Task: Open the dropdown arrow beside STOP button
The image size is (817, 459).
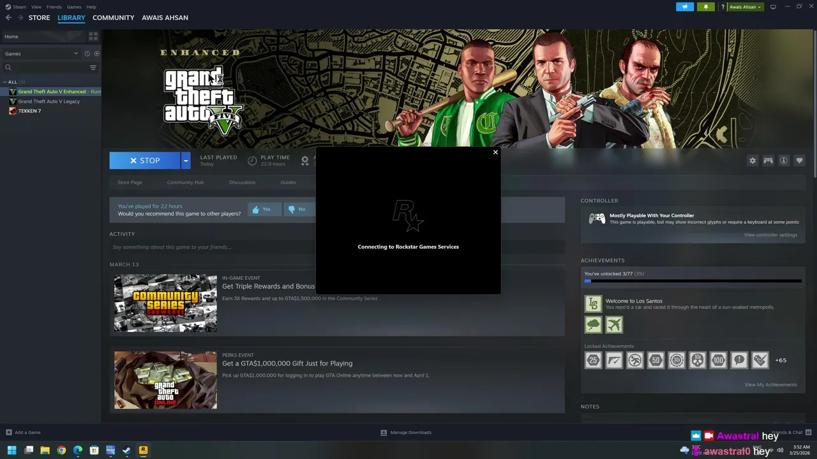Action: tap(186, 161)
